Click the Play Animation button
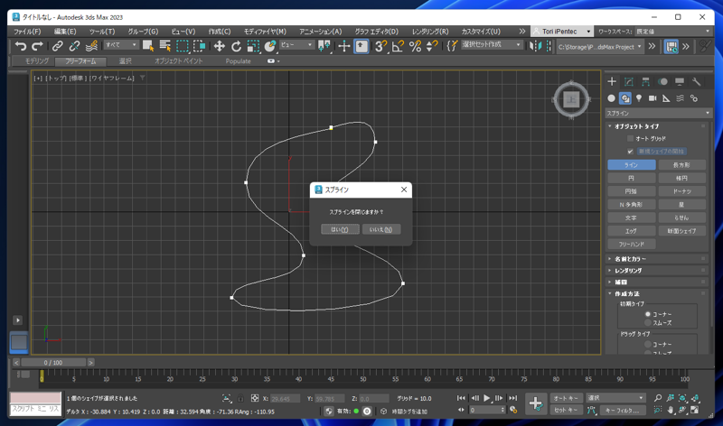This screenshot has height=426, width=723. (x=486, y=398)
